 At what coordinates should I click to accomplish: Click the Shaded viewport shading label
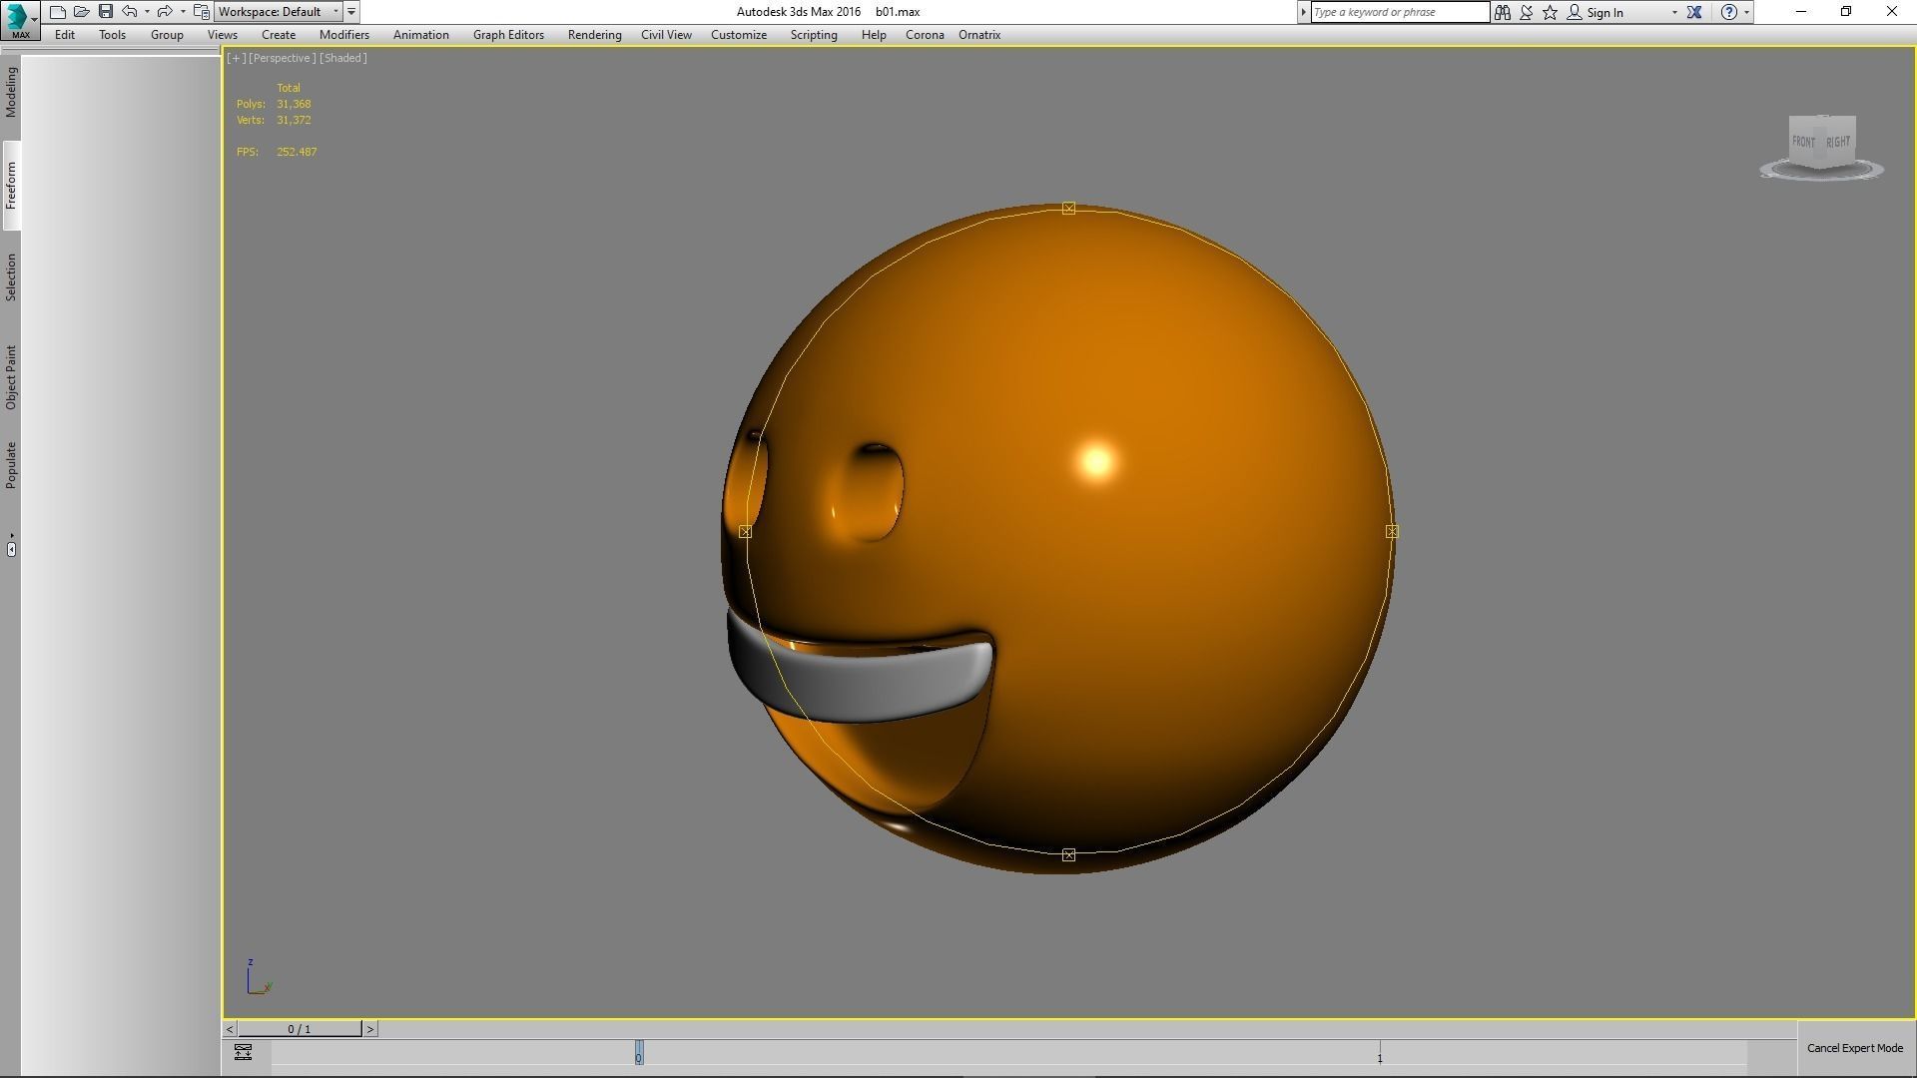[x=343, y=58]
